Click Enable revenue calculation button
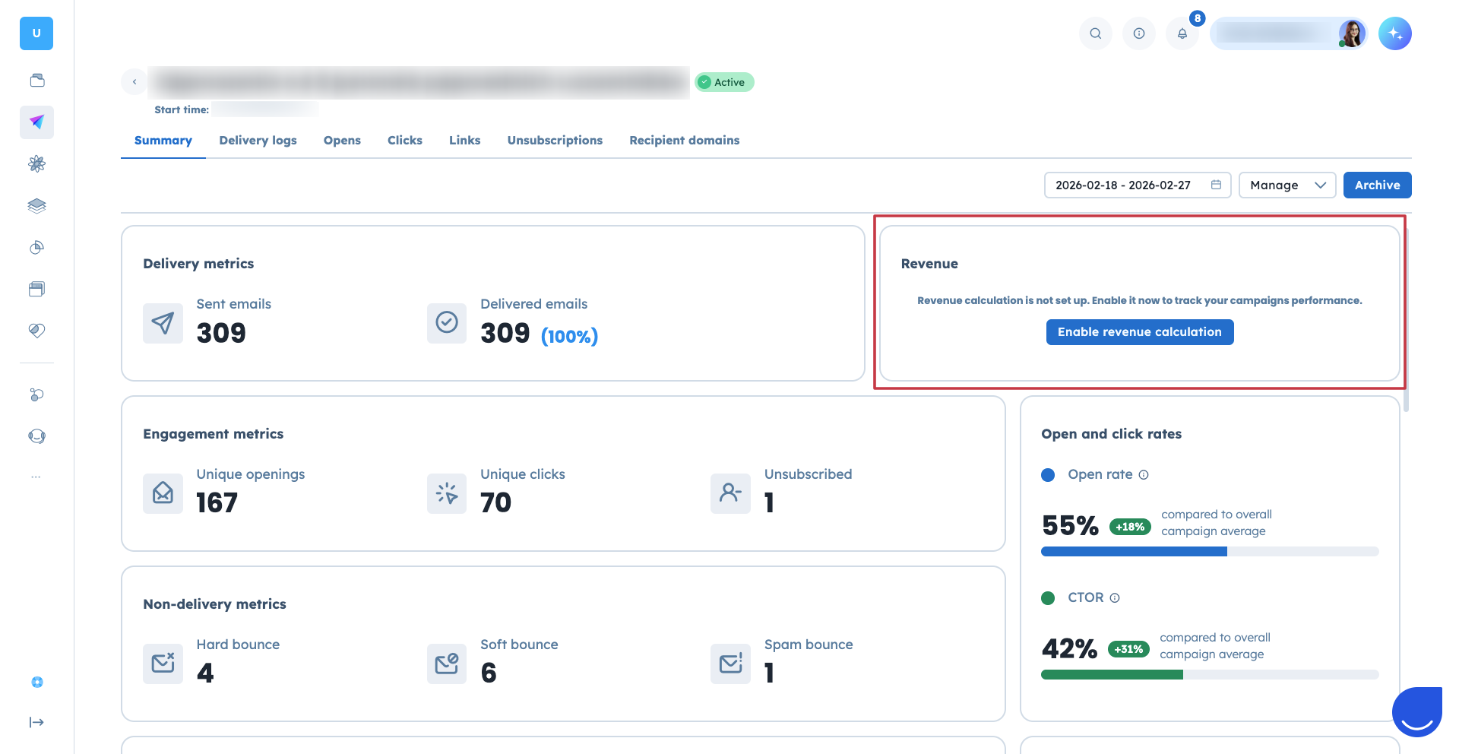This screenshot has height=754, width=1459. (x=1139, y=332)
